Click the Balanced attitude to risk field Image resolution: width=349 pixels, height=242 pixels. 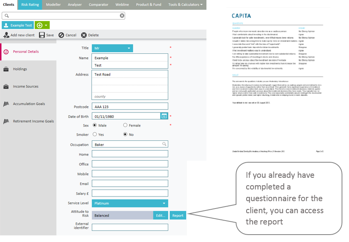122,215
